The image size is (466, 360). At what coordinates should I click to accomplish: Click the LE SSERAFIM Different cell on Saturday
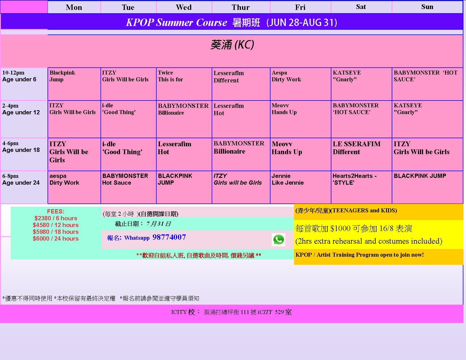tap(362, 154)
